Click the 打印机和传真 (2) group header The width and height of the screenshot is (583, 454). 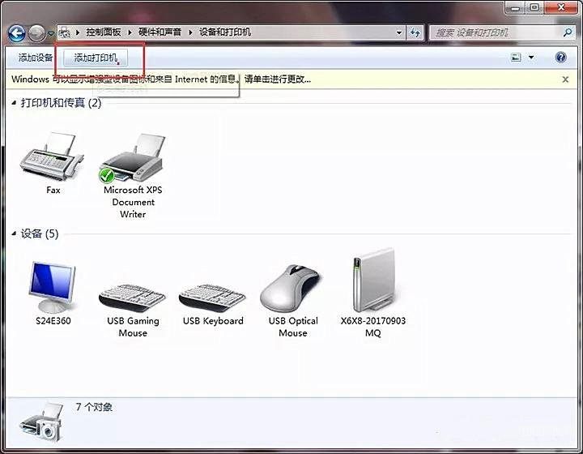(x=61, y=103)
